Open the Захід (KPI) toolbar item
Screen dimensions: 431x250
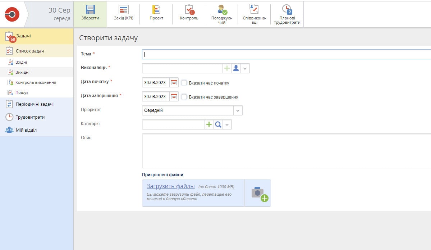[123, 10]
